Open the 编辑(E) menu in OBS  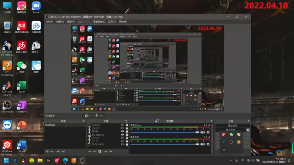click(60, 22)
